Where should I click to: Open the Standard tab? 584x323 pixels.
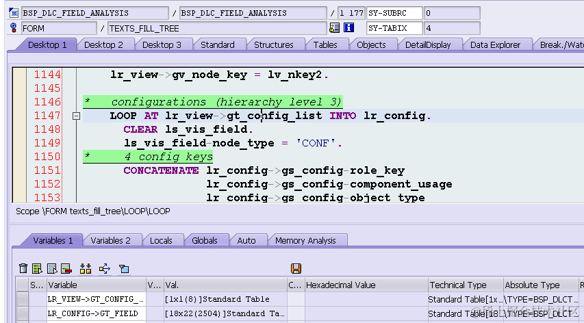click(x=218, y=44)
